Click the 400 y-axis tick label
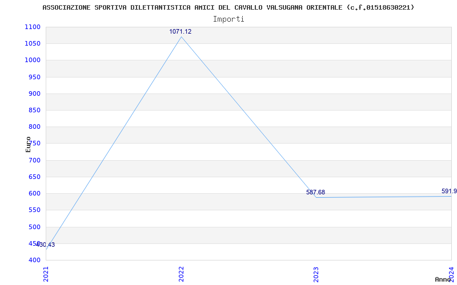The image size is (457, 285). [x=34, y=260]
